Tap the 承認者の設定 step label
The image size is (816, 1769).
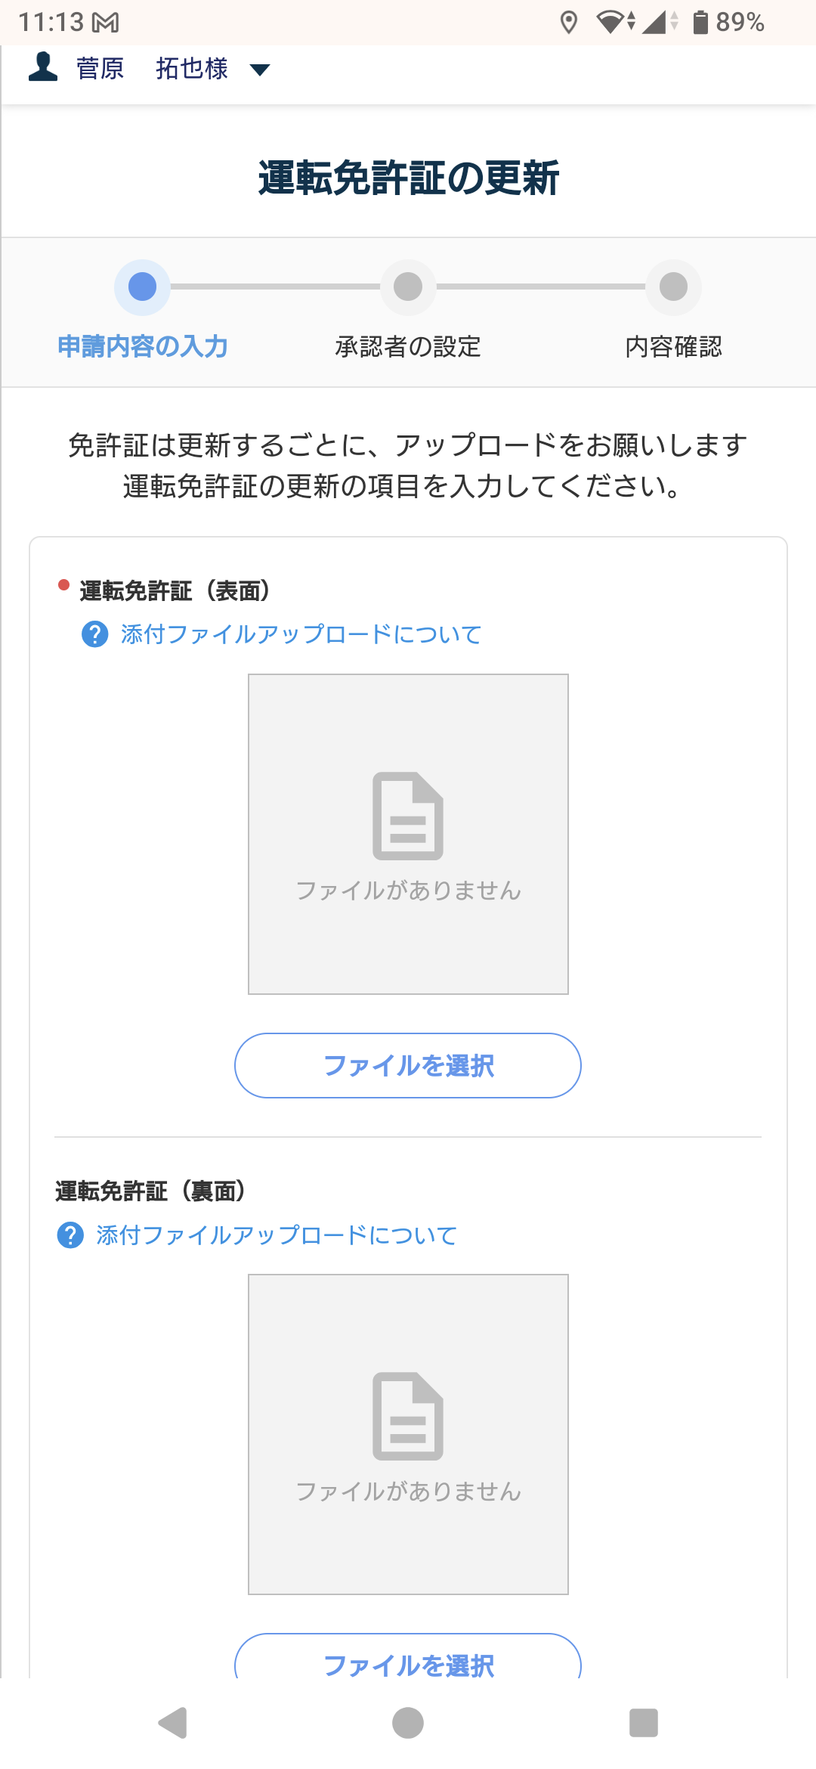pyautogui.click(x=408, y=347)
